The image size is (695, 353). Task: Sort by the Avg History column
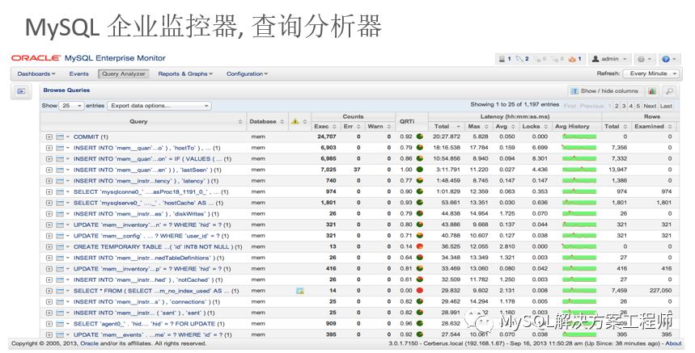coord(572,127)
